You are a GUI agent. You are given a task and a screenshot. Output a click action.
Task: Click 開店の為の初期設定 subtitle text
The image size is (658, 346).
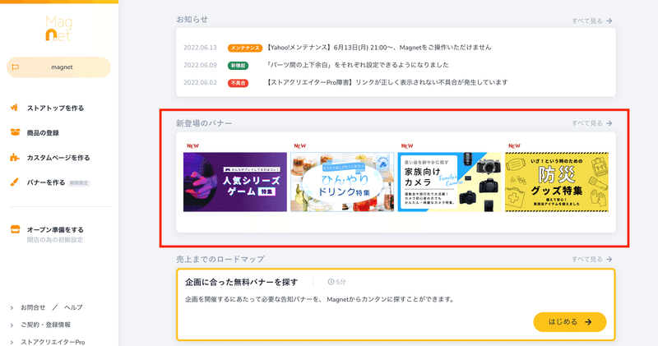click(55, 240)
